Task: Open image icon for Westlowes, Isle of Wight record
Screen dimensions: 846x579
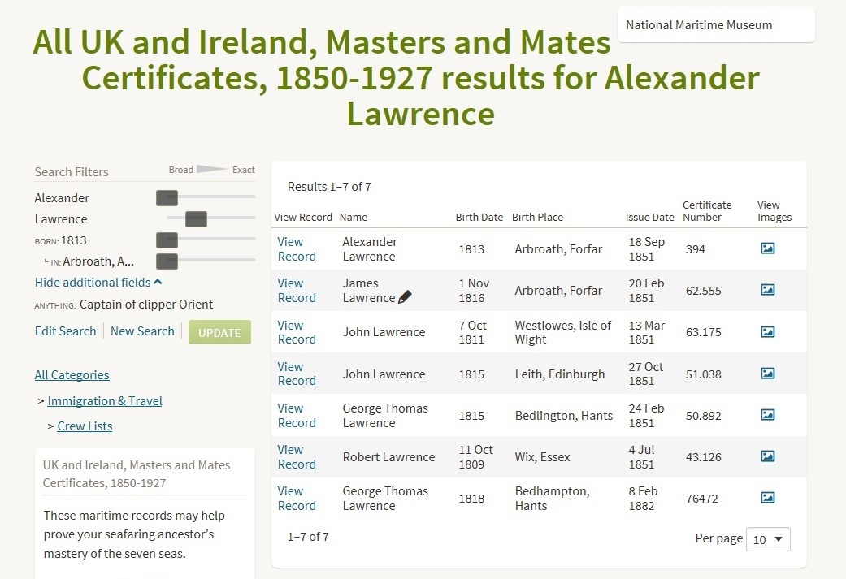Action: point(767,331)
